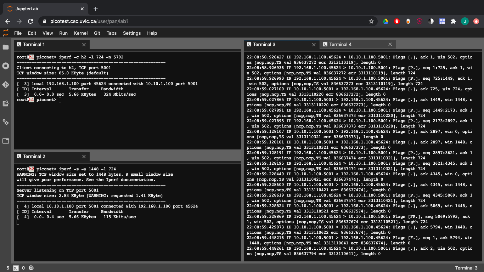Screen dimensions: 484x272
Task: Open the Chrome extensions puzzle icon
Action: pos(454,21)
